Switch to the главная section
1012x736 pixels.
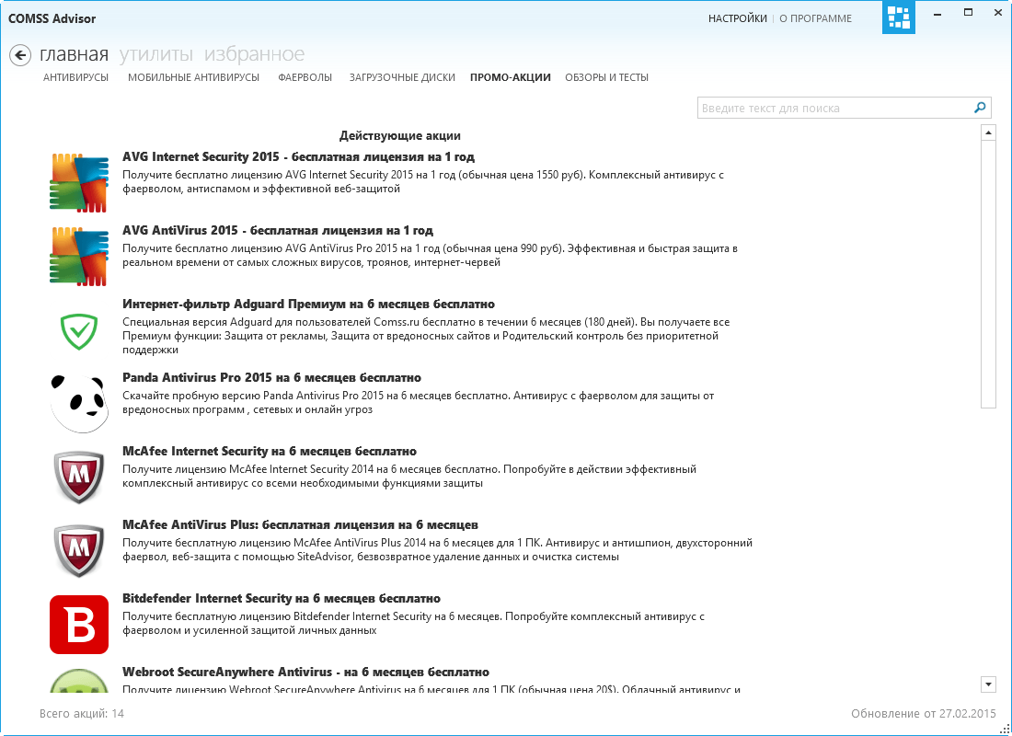click(74, 54)
